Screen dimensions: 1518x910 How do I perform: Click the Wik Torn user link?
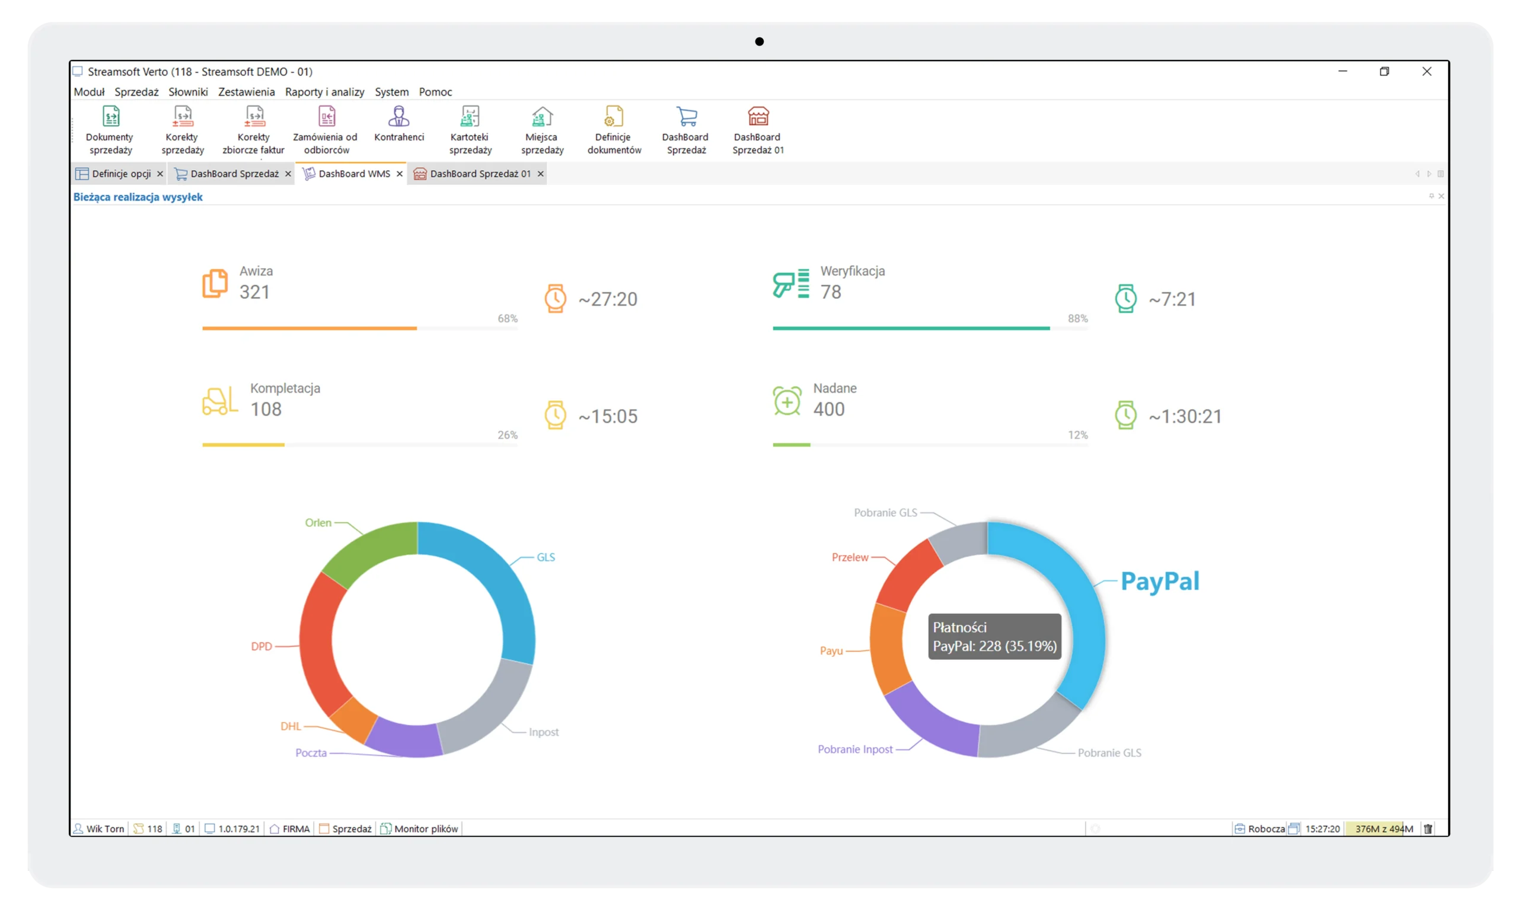coord(103,828)
